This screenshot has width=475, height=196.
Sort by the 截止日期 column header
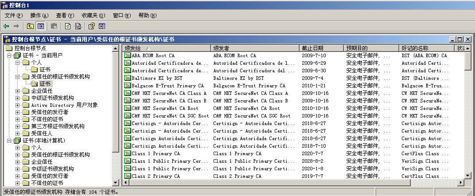coord(321,48)
